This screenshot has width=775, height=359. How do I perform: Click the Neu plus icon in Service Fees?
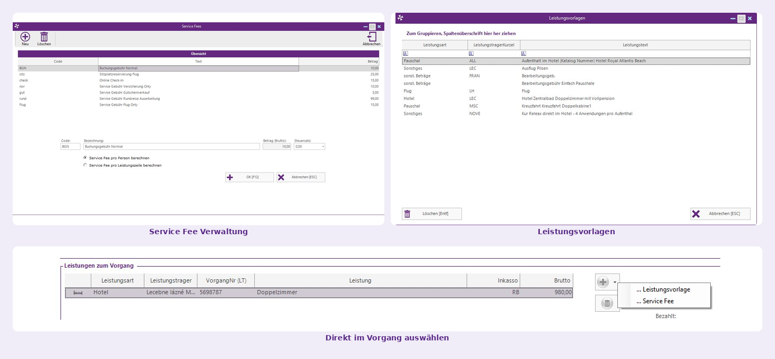click(25, 37)
